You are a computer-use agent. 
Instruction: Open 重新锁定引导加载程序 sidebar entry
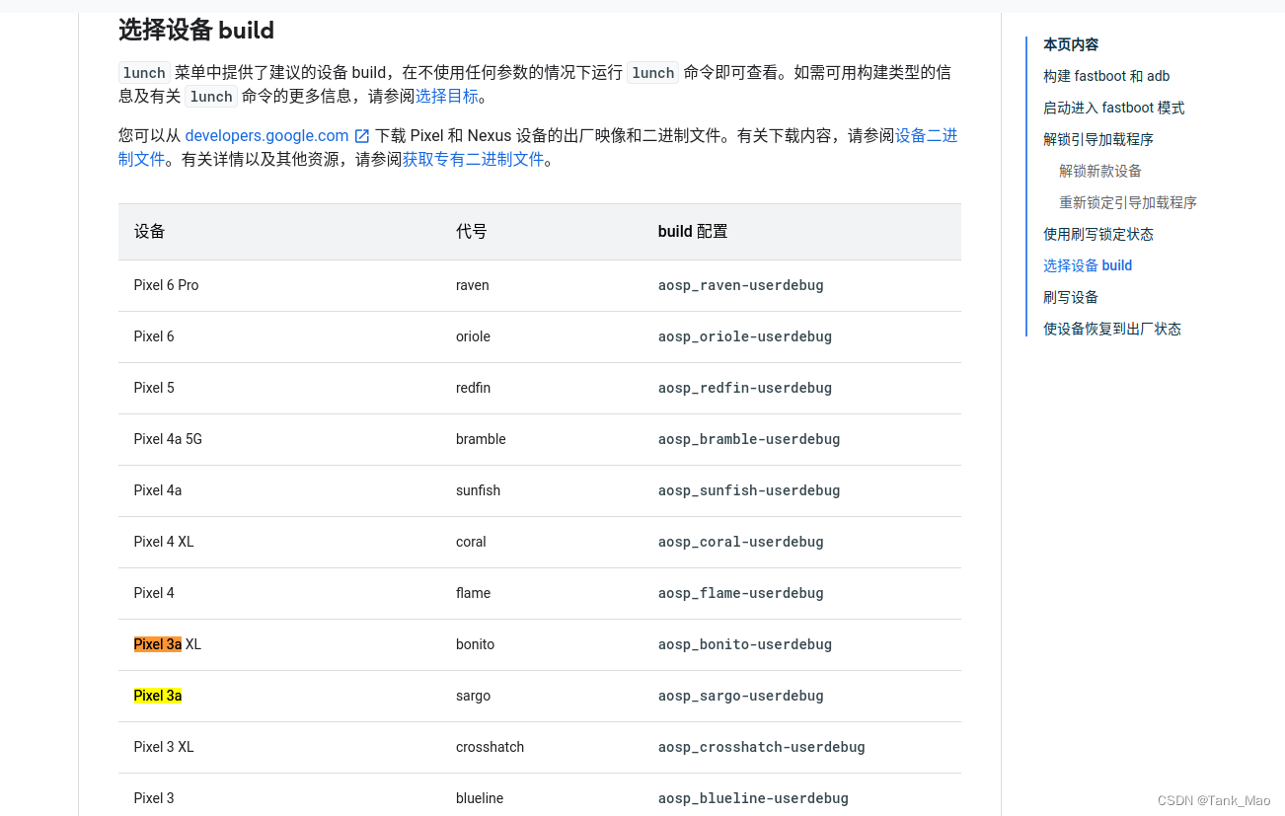tap(1128, 202)
